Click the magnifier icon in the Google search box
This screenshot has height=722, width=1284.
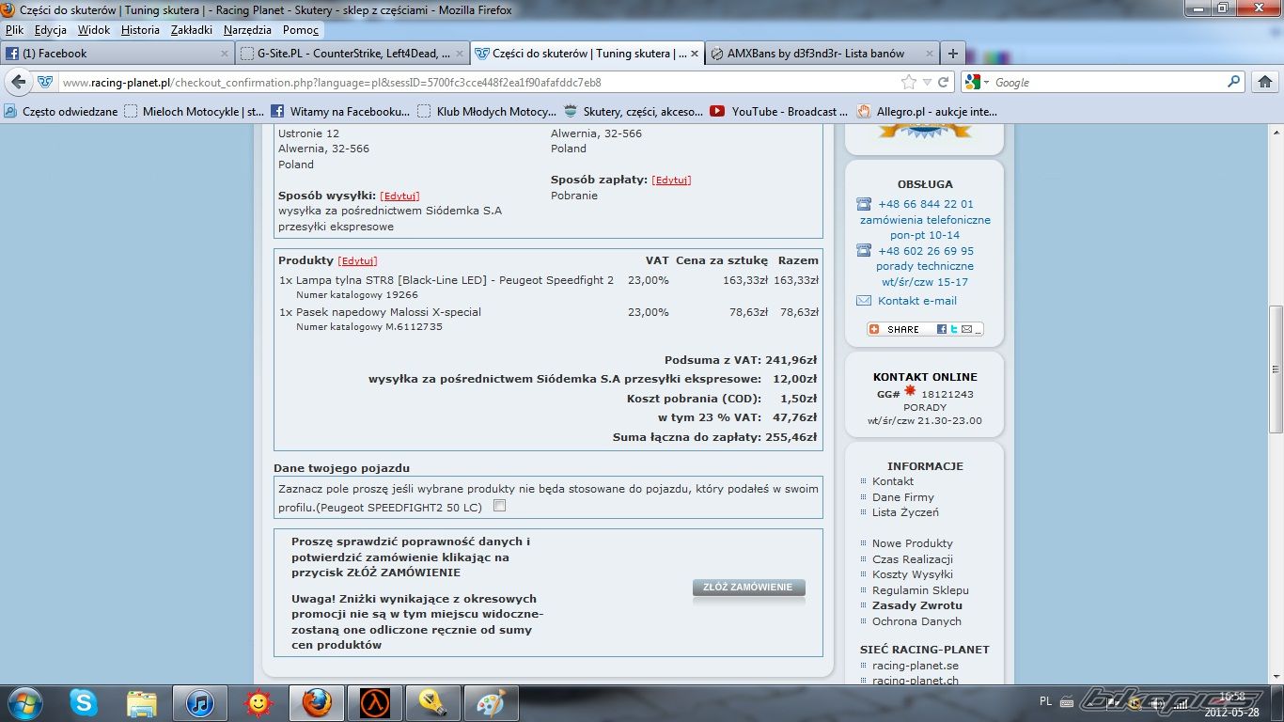tap(1234, 83)
